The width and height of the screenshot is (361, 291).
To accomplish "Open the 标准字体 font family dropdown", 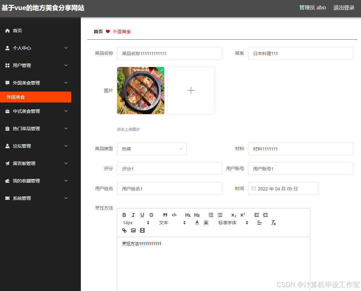I will click(x=233, y=223).
